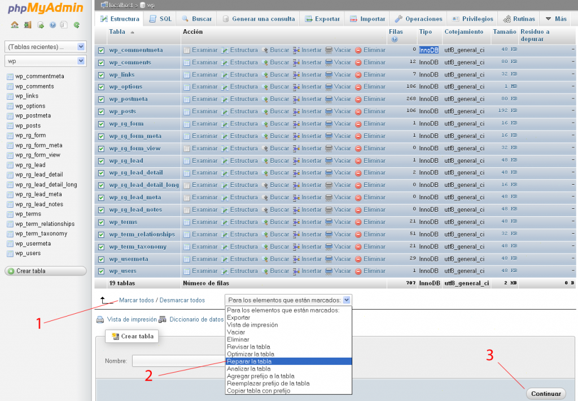Choose 'Copiar tabla con prefijo' from dropdown list

[288, 391]
